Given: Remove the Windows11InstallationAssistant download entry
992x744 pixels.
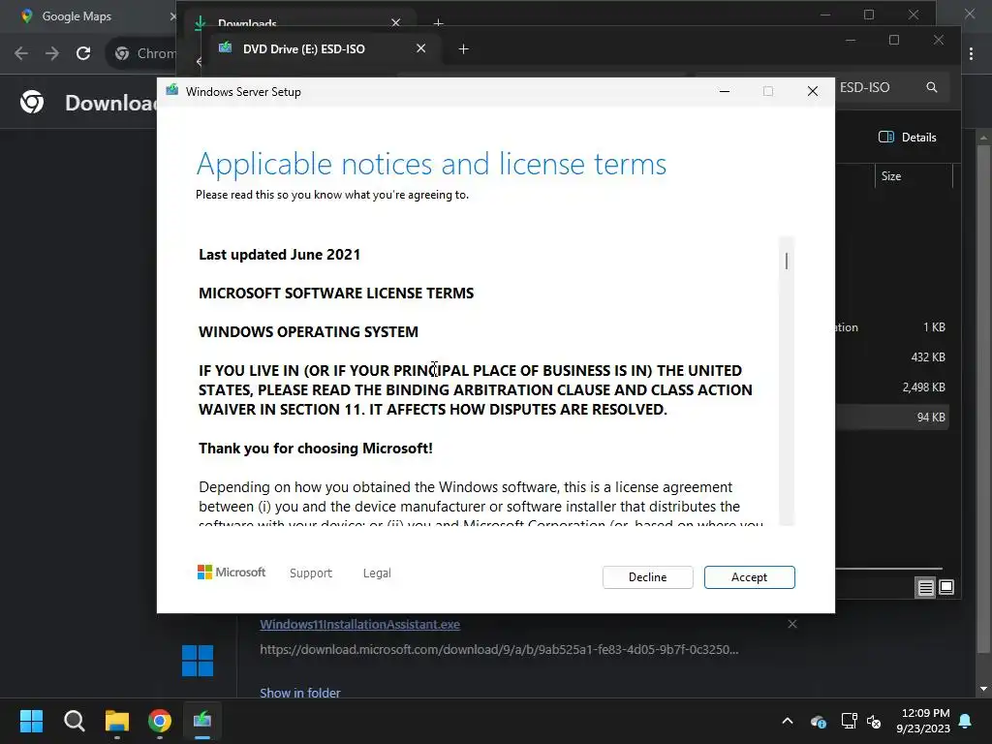Looking at the screenshot, I should (792, 625).
